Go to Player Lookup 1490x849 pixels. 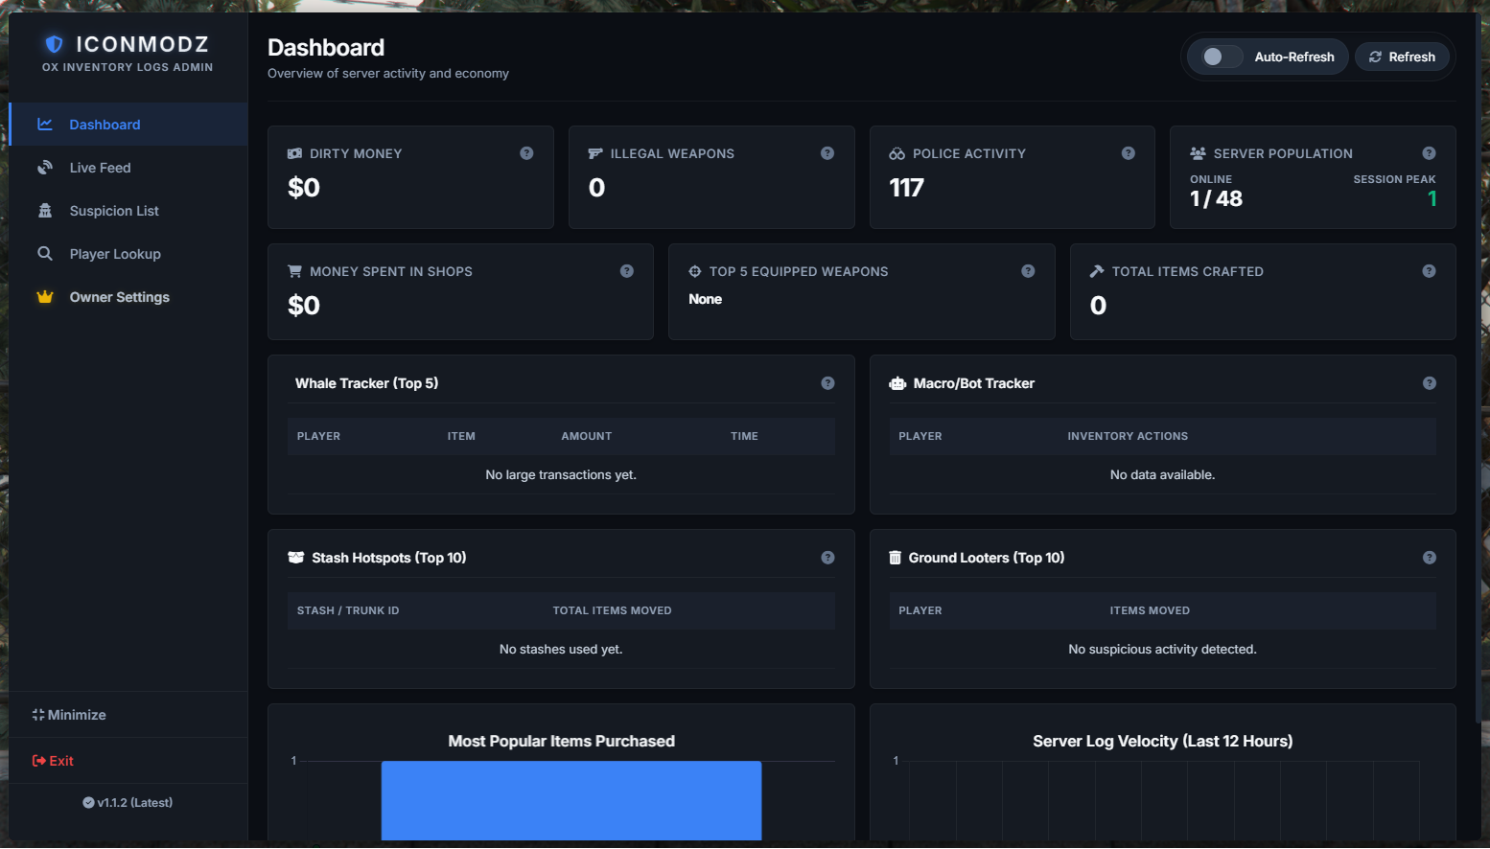tap(128, 254)
